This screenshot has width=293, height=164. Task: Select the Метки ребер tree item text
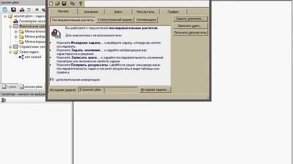click(x=35, y=36)
